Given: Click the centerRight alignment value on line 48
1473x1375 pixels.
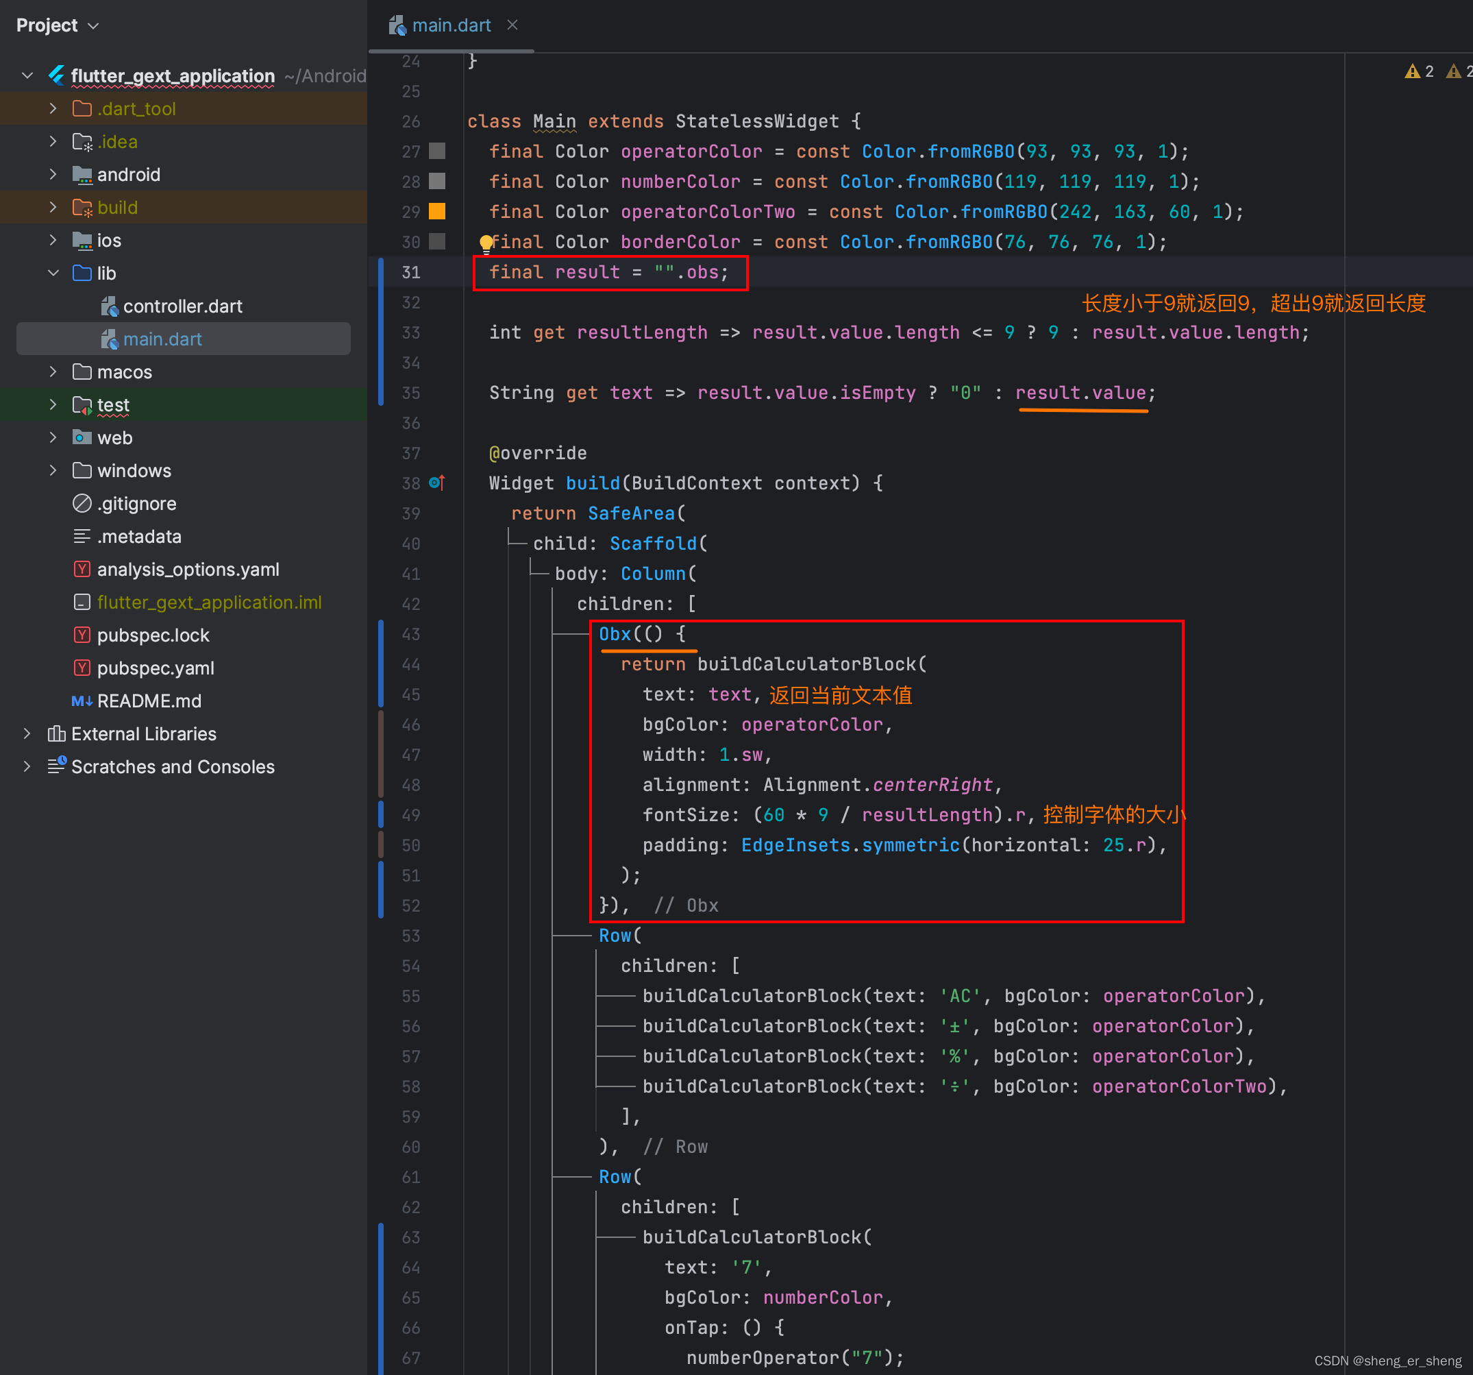Looking at the screenshot, I should coord(932,785).
